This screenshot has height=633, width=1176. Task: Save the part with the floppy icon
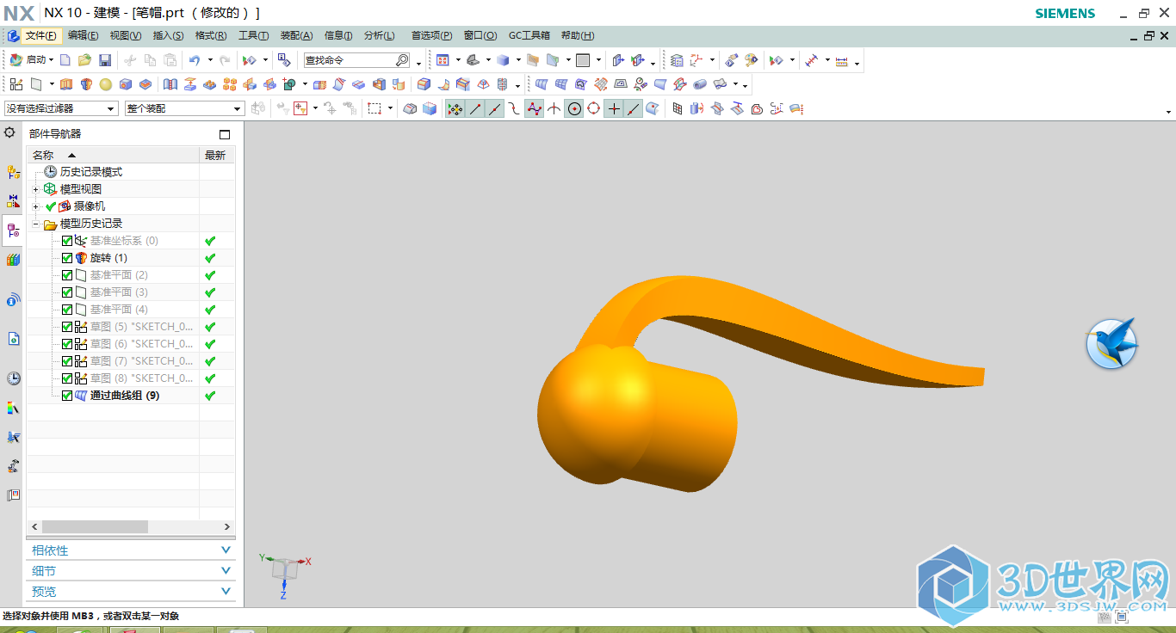click(x=105, y=60)
